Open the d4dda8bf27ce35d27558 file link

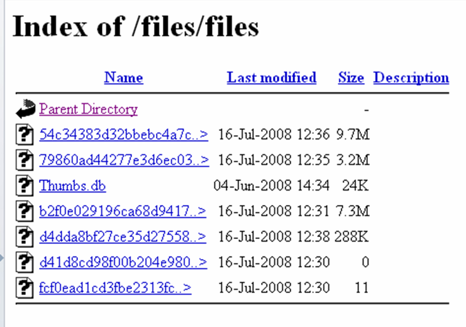pos(123,236)
